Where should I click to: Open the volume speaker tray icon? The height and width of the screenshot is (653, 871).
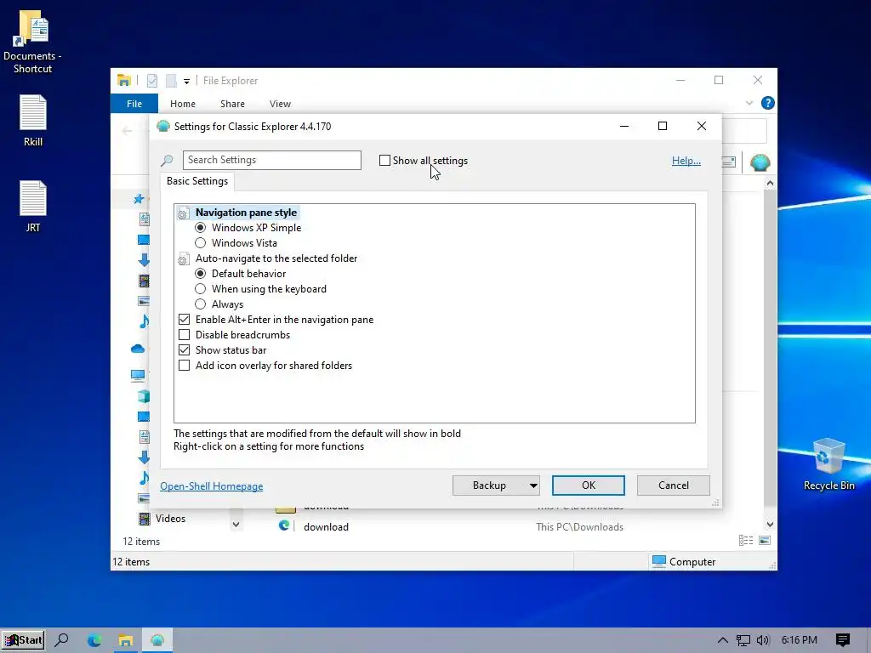tap(763, 640)
